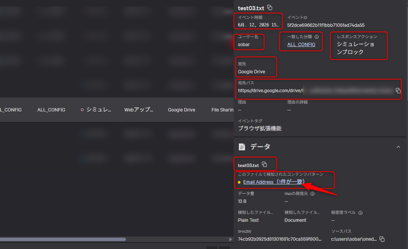Copy the destination path URL

click(398, 90)
